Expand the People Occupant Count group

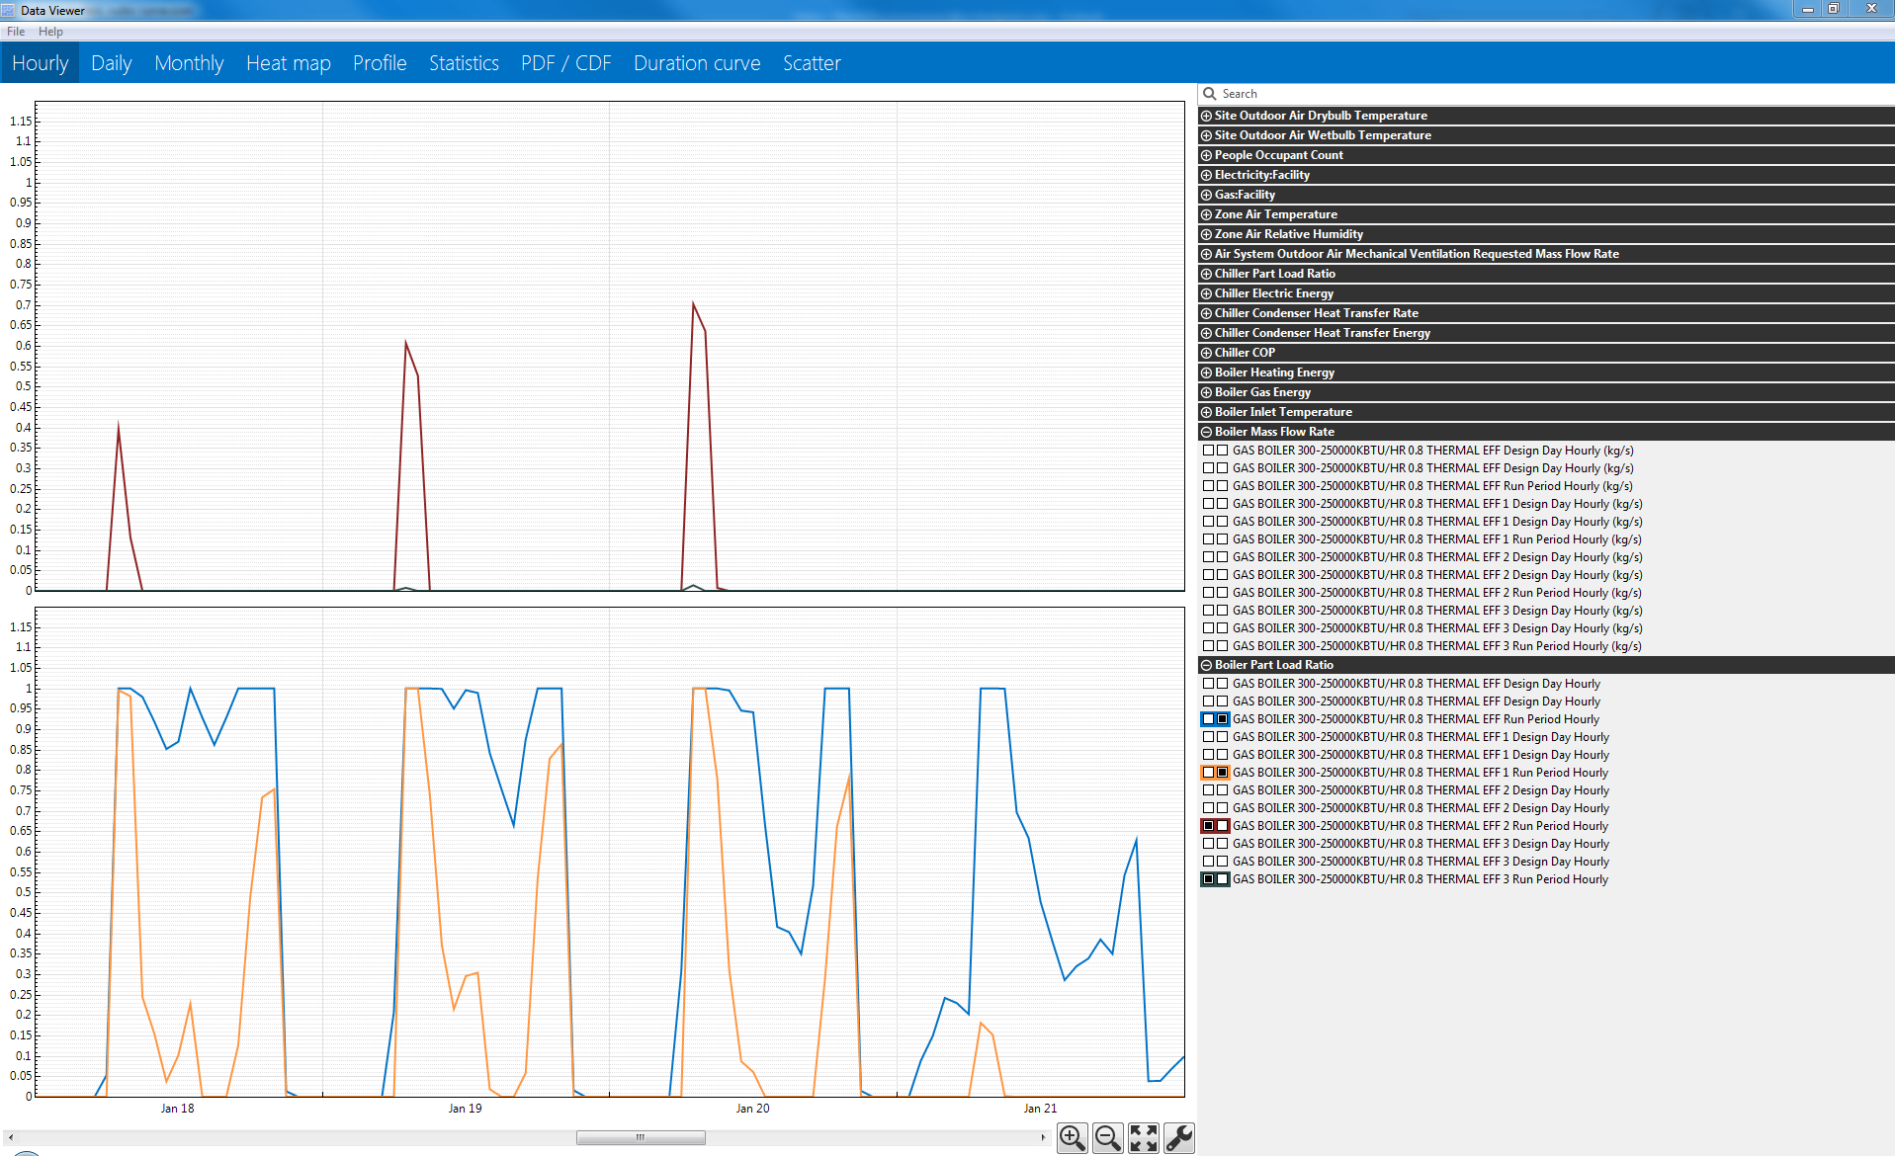tap(1206, 155)
